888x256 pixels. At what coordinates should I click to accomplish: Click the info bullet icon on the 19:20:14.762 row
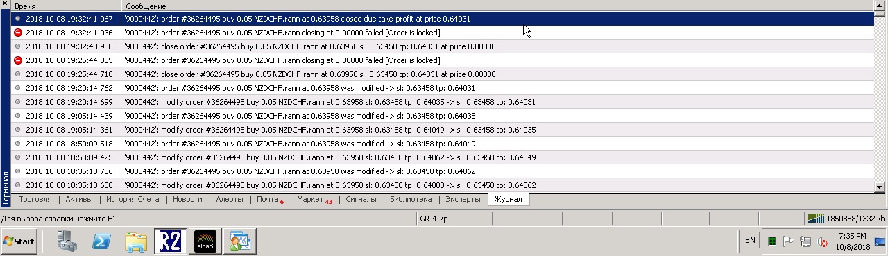[18, 88]
